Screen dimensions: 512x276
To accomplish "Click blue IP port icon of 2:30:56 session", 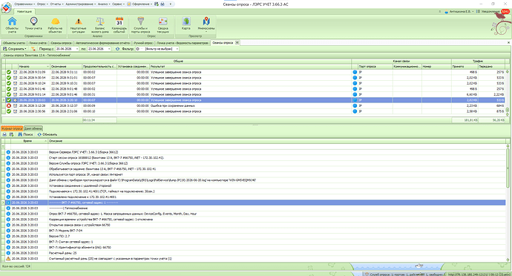I will click(355, 111).
